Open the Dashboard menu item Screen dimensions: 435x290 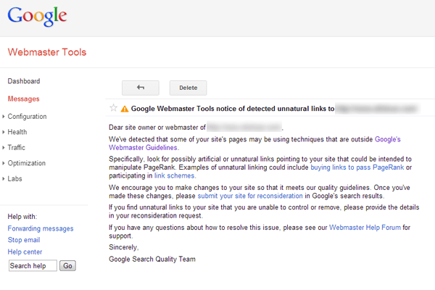[x=24, y=81]
